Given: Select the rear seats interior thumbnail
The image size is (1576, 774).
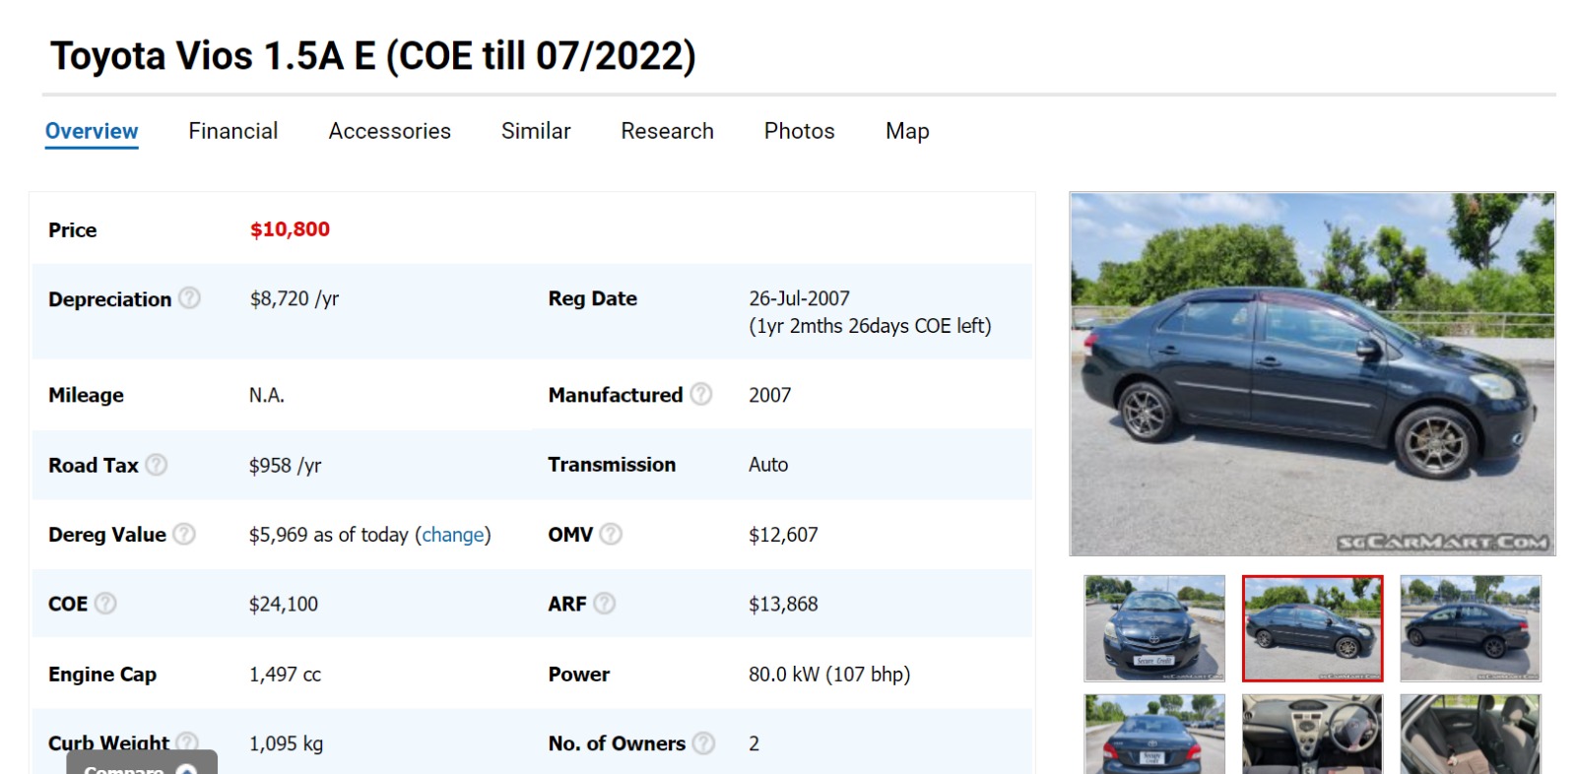Looking at the screenshot, I should pyautogui.click(x=1470, y=734).
